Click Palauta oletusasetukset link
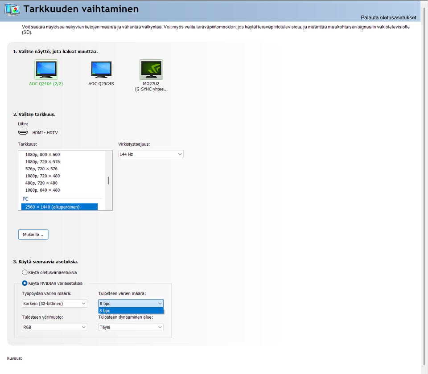The width and height of the screenshot is (428, 374). [x=388, y=17]
